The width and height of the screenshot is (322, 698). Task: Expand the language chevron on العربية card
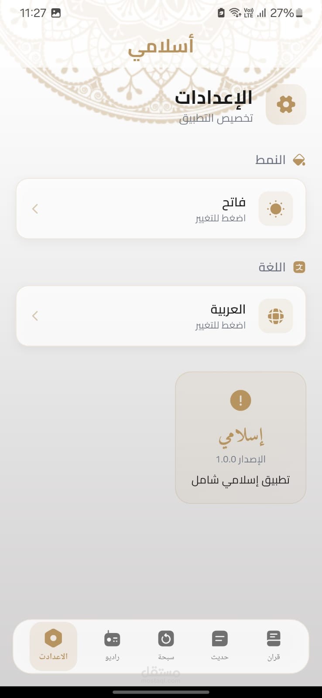point(35,316)
